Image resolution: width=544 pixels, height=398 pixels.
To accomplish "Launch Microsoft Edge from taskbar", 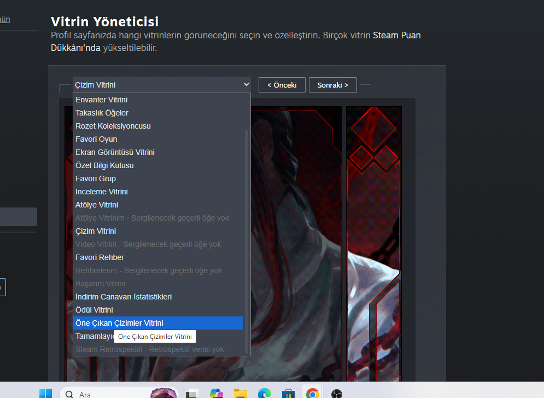I will [265, 394].
